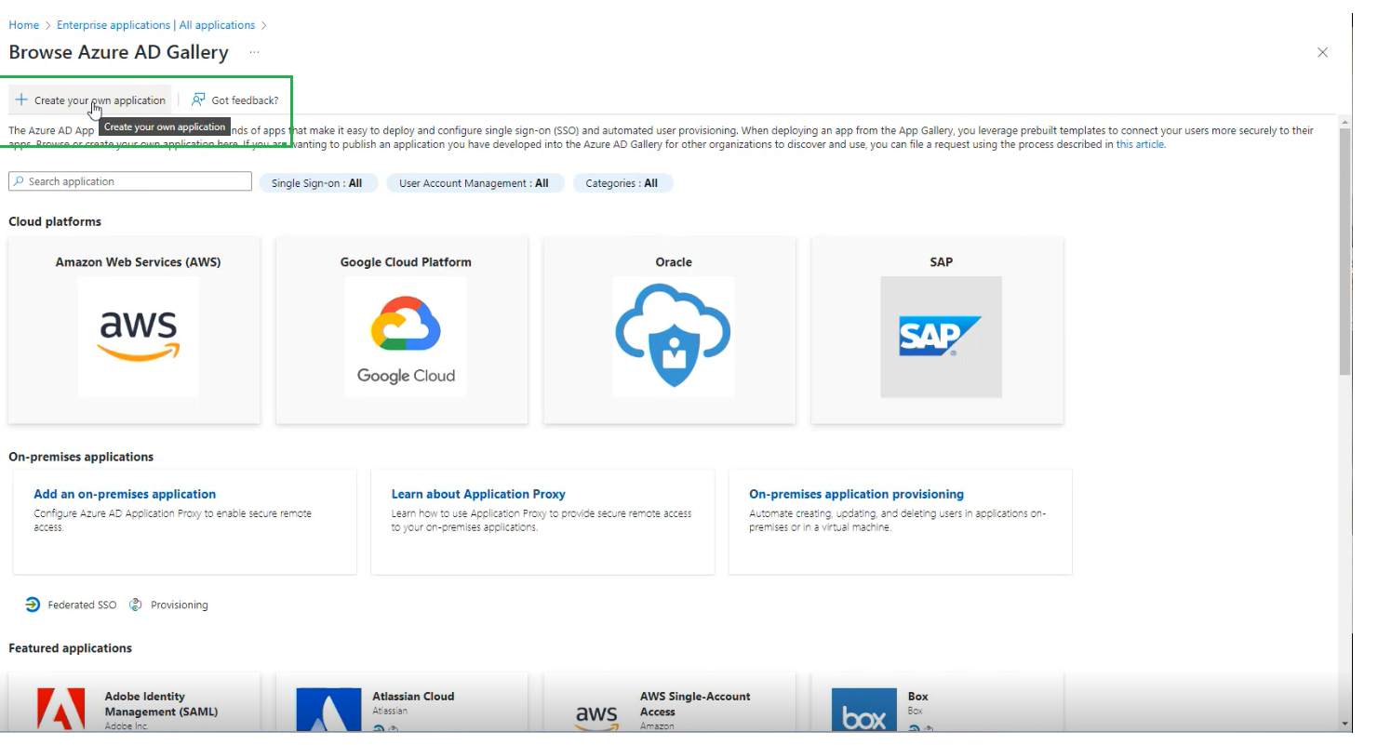Go to Home breadcrumb
1378x745 pixels.
tap(24, 25)
